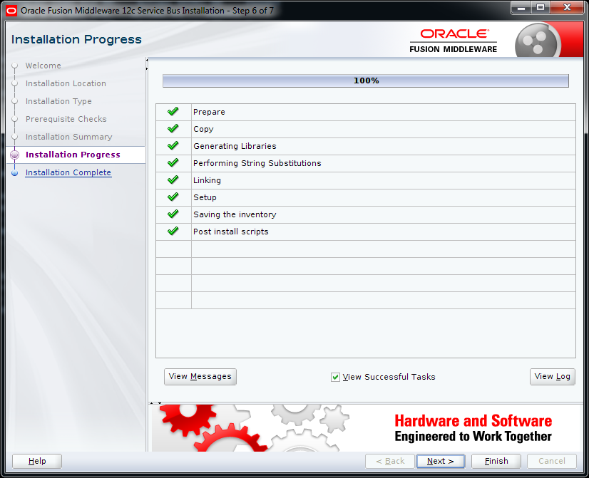This screenshot has height=478, width=589.
Task: Click the Oracle Fusion Middleware sphere logo
Action: pos(536,41)
